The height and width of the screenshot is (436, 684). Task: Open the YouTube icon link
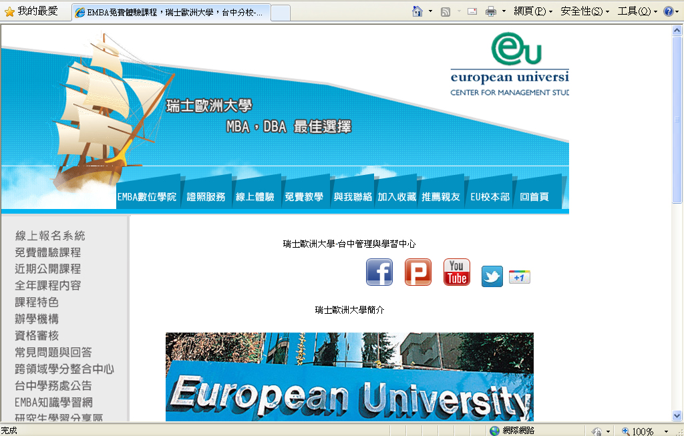[457, 272]
